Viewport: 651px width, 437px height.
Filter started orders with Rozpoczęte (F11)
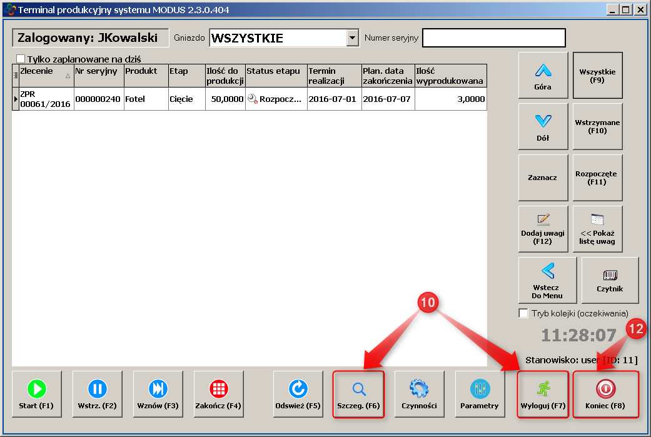[x=597, y=178]
